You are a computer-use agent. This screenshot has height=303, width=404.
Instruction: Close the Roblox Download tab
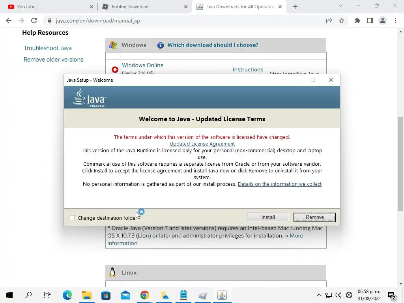coord(186,7)
